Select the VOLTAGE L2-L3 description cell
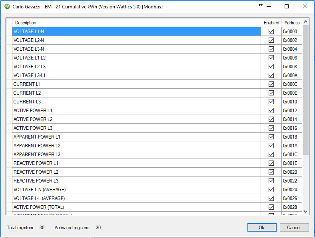This screenshot has height=238, width=315. pos(137,66)
